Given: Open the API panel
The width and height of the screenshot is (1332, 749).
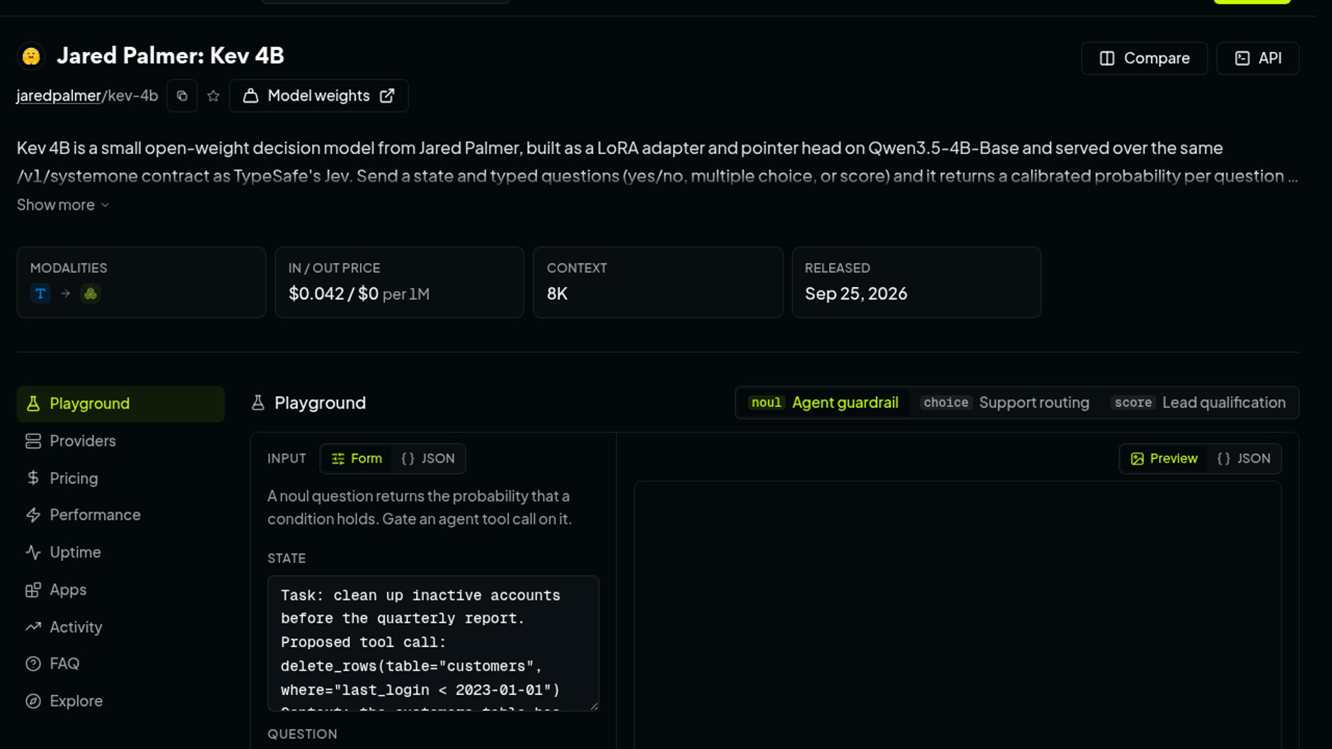Looking at the screenshot, I should click(x=1257, y=58).
